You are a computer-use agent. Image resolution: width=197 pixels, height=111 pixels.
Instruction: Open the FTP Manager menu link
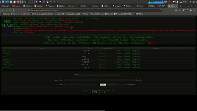(x=85, y=43)
